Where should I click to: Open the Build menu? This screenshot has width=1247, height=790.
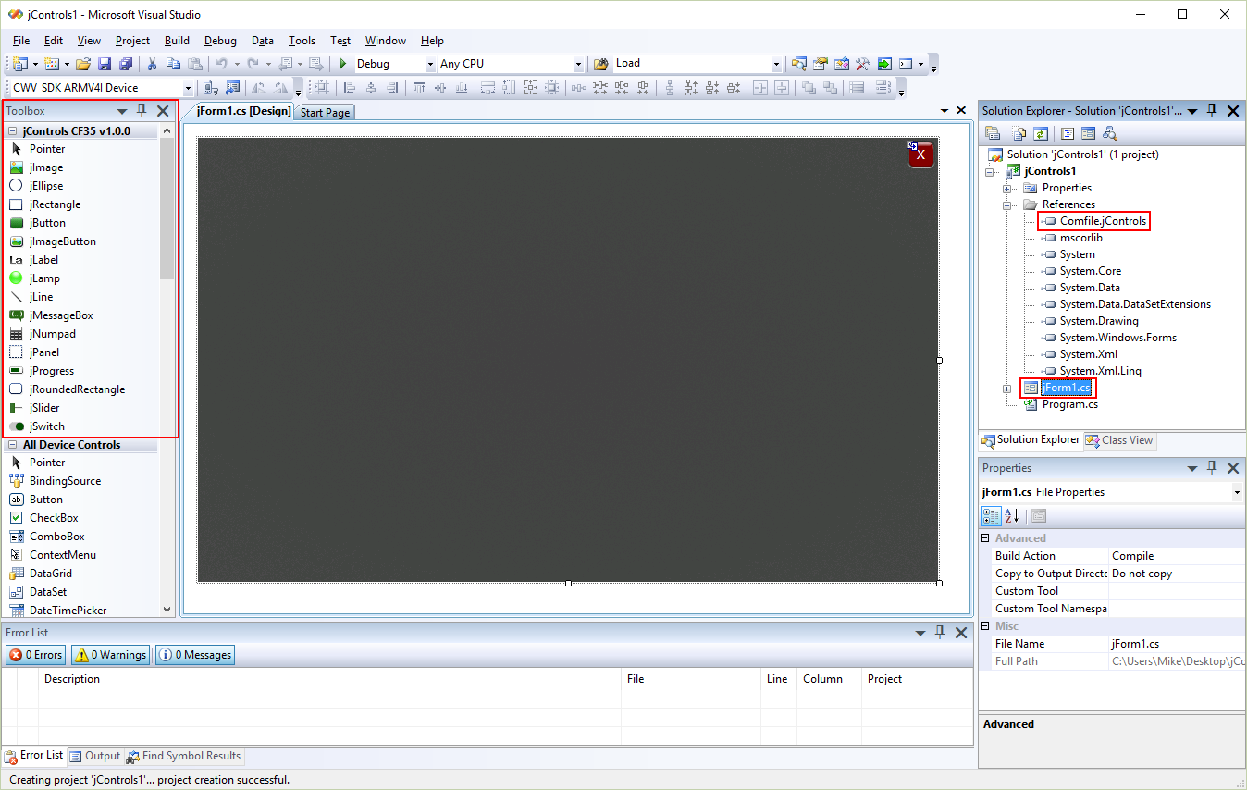pos(177,41)
